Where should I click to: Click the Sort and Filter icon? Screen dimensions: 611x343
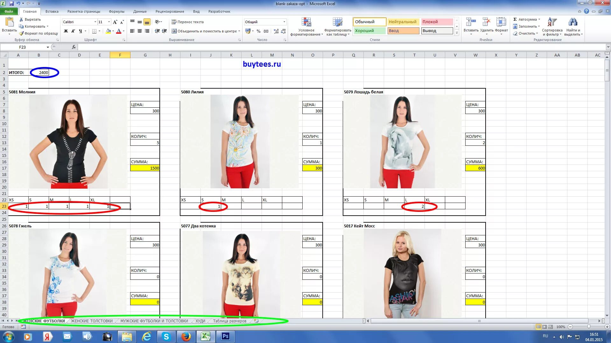(x=552, y=22)
